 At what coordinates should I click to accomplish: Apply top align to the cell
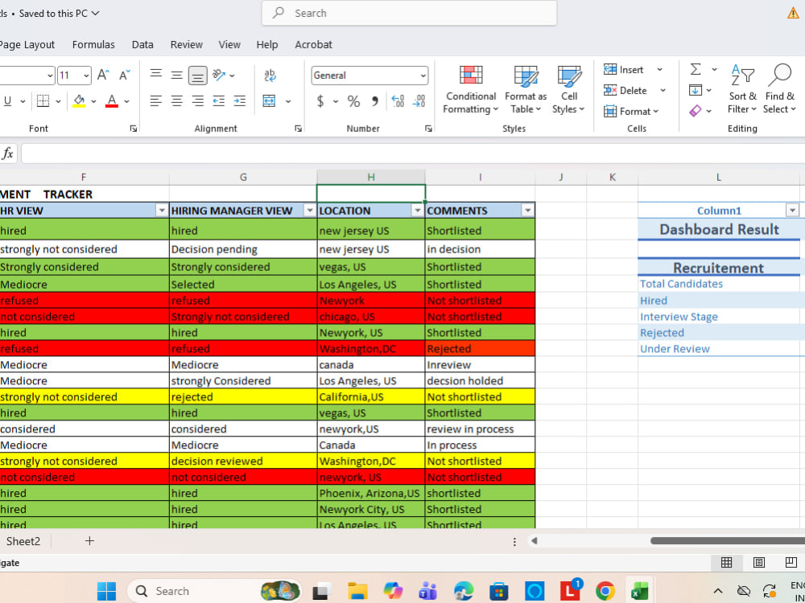[x=156, y=74]
